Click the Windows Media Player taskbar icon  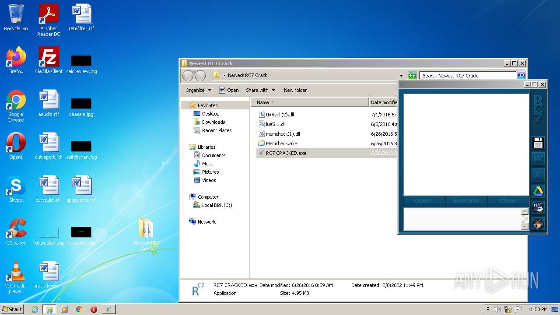[64, 309]
